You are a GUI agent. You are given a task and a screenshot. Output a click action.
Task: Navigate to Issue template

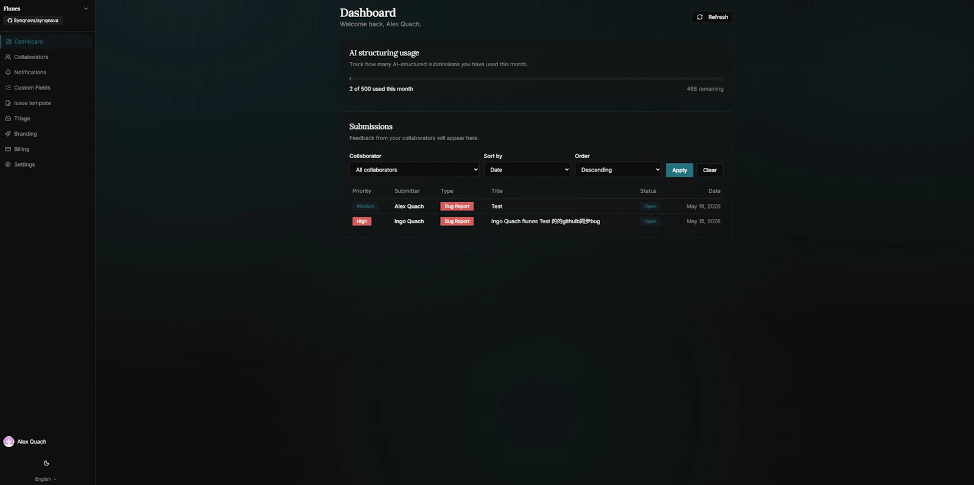point(47,103)
